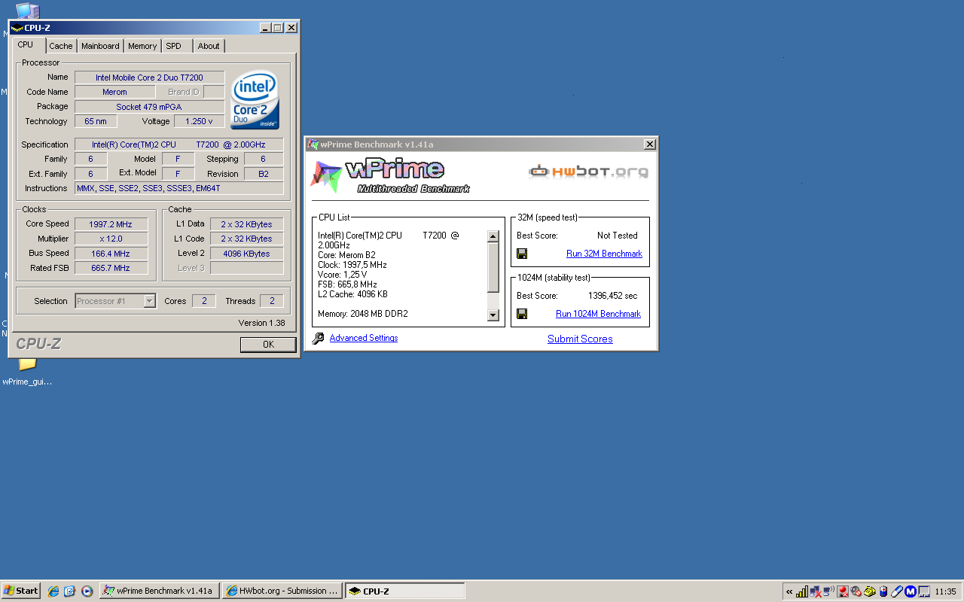This screenshot has width=964, height=602.
Task: Click the wPrime title bar icon
Action: click(313, 144)
